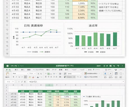Click the Paste clipboard icon in the ribbon
The width and height of the screenshot is (129, 107).
[x=8, y=74]
